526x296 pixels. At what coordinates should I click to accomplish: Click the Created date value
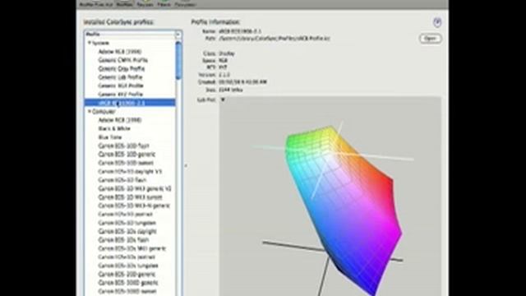click(243, 82)
